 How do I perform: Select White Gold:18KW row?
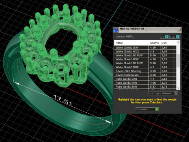tap(145, 67)
